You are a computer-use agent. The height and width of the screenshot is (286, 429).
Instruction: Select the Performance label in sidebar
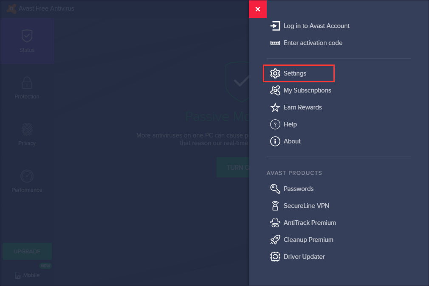(27, 190)
